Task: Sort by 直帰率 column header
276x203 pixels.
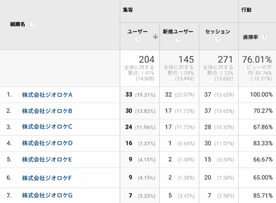Action: 250,37
